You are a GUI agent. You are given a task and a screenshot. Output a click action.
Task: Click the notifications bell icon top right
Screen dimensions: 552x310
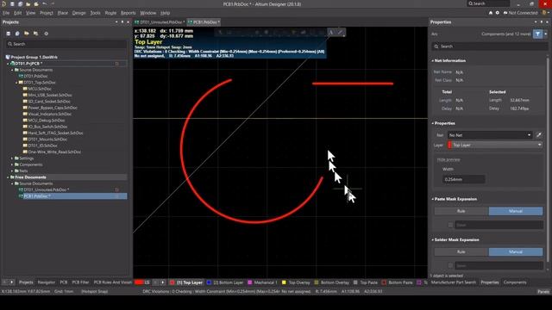tap(491, 13)
